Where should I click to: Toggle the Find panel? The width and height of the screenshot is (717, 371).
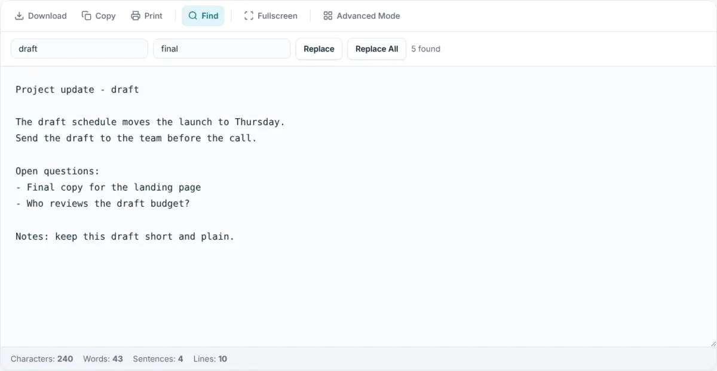tap(203, 16)
